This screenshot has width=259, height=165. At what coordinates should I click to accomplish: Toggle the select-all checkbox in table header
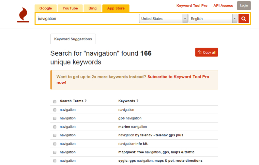pyautogui.click(x=55, y=102)
